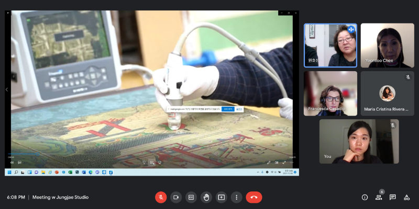Open the subtitles icon in video player
Image resolution: width=419 pixels, height=209 pixels.
pyautogui.click(x=19, y=162)
